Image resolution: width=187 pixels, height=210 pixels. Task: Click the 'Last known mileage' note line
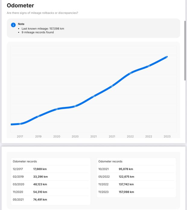click(x=43, y=29)
